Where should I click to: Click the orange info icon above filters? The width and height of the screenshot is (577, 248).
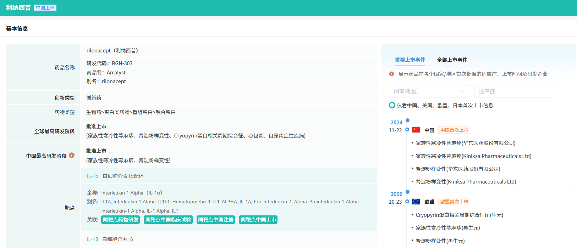point(391,74)
